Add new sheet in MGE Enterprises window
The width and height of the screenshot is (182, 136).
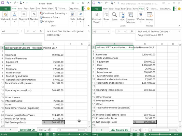click(141, 130)
